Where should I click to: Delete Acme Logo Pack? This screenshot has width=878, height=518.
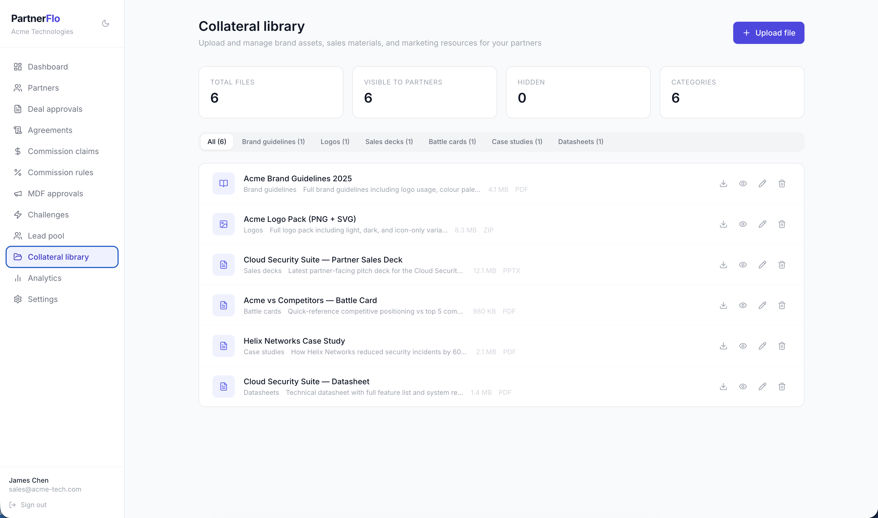pos(782,224)
